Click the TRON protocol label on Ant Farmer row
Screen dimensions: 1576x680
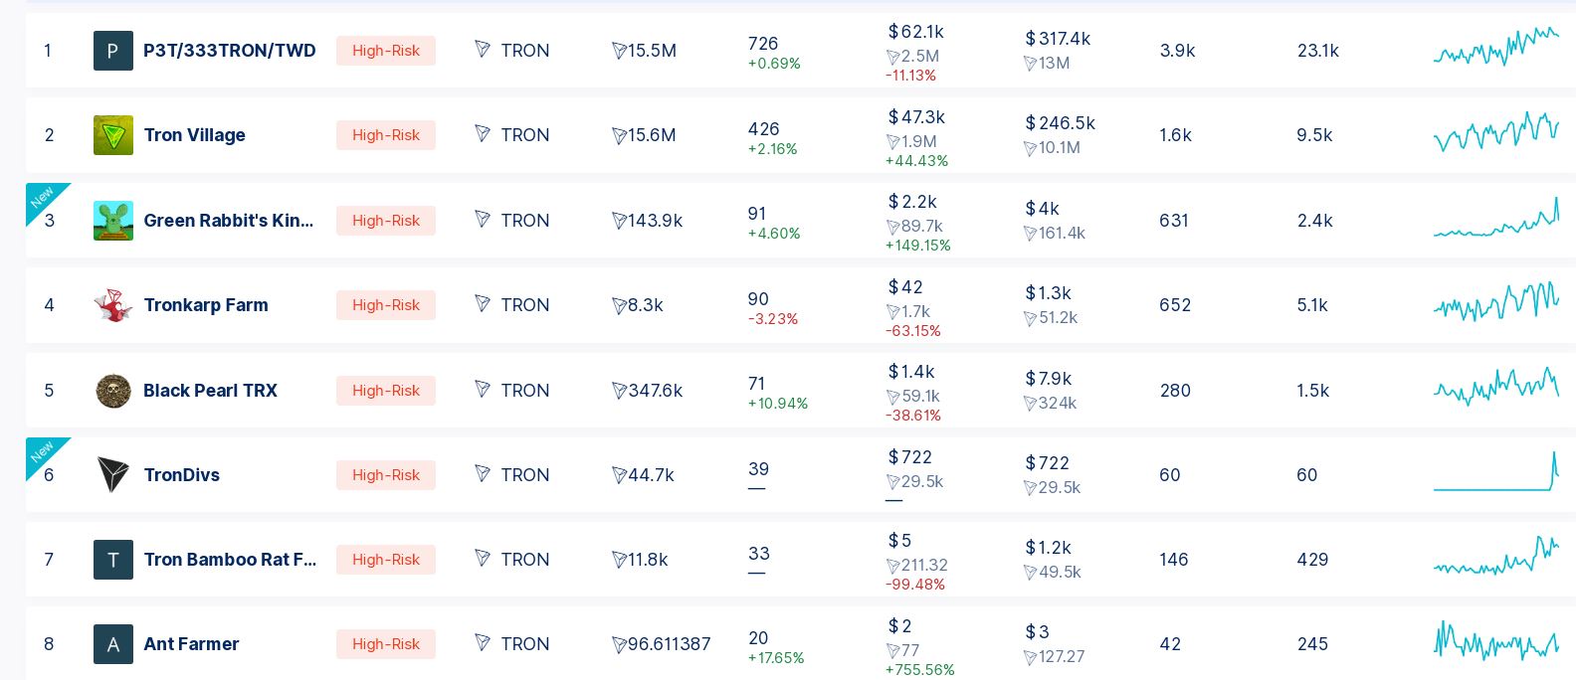tap(511, 644)
